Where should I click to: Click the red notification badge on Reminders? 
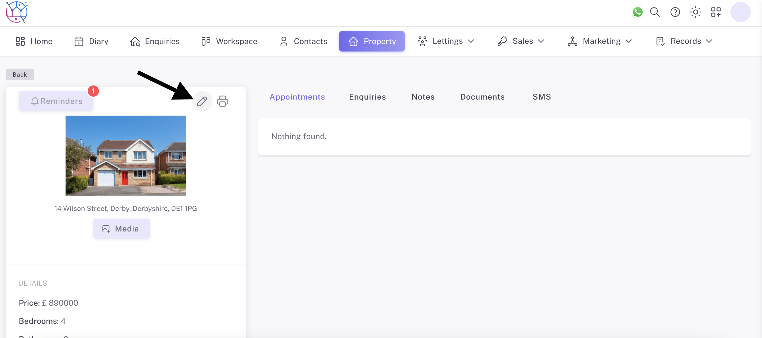93,91
